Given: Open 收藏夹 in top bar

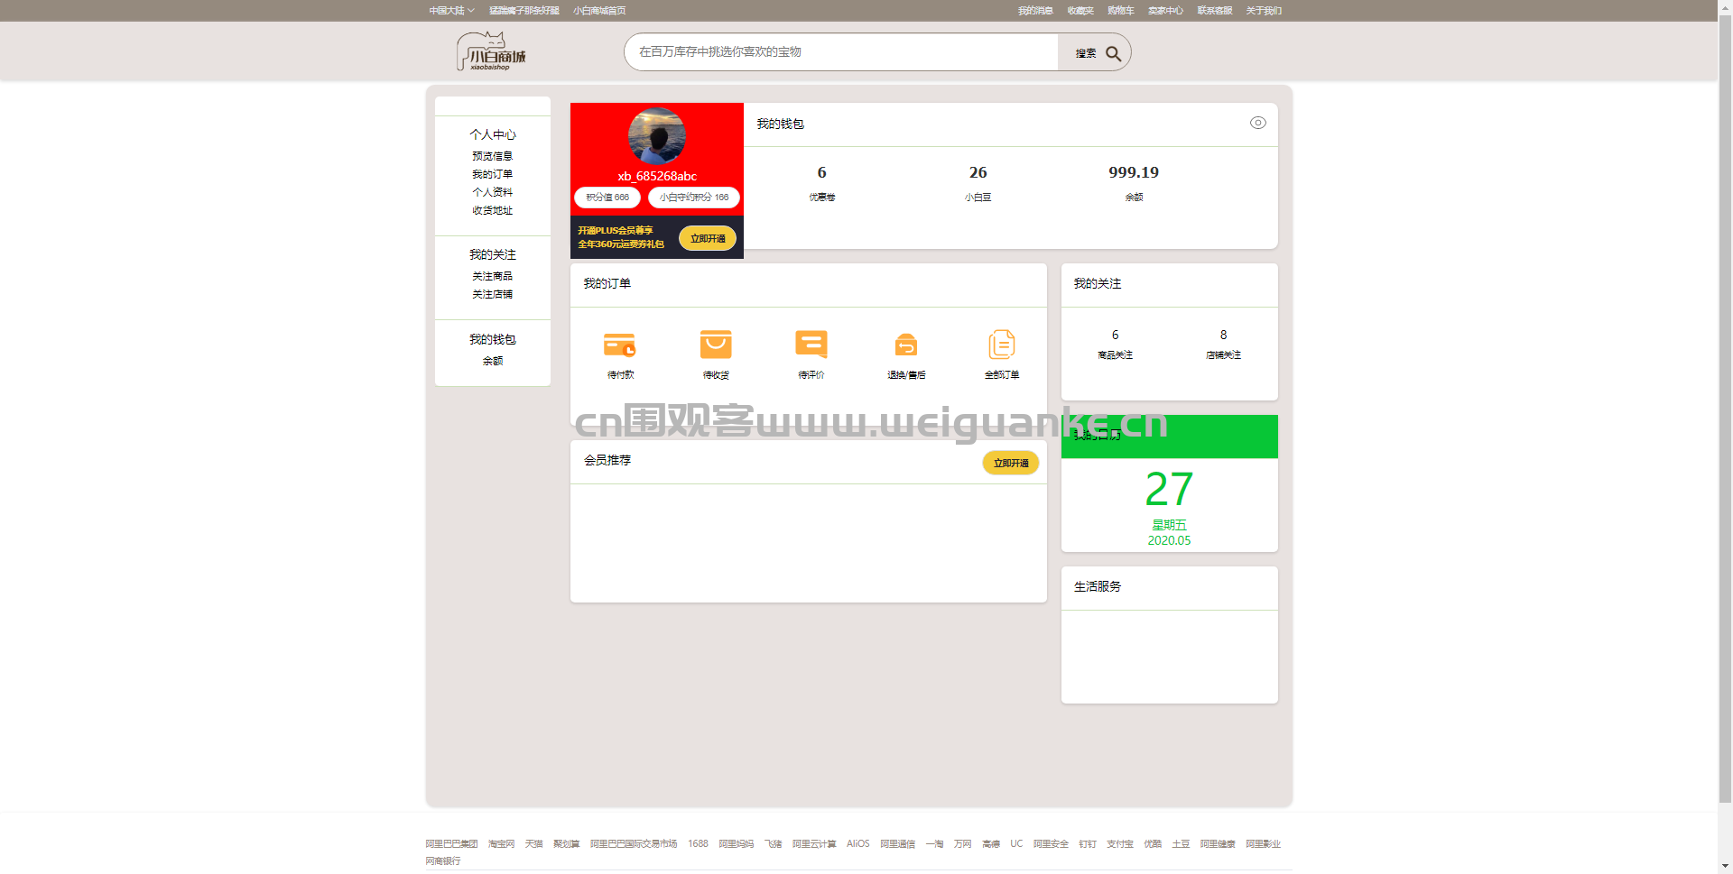Looking at the screenshot, I should pyautogui.click(x=1080, y=11).
